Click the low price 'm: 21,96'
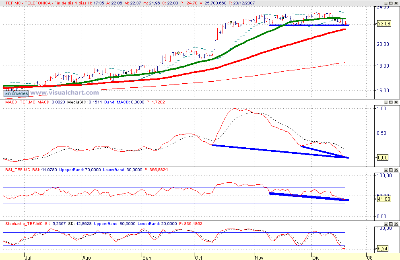 pyautogui.click(x=152, y=3)
